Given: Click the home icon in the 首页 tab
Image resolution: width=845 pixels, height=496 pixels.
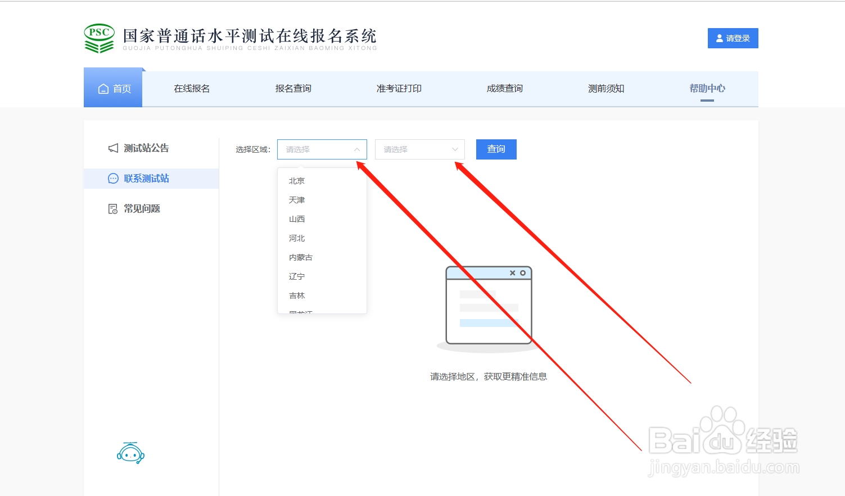Looking at the screenshot, I should coord(103,89).
